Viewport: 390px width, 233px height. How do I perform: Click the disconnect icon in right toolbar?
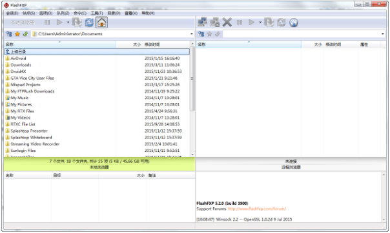tap(214, 23)
